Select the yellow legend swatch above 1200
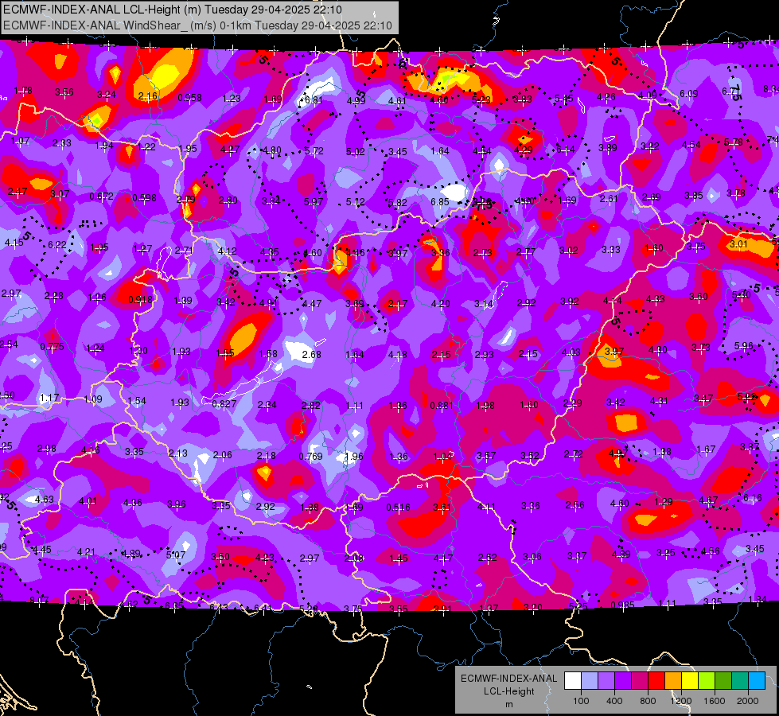Screen dimensions: 779x716 (690, 680)
